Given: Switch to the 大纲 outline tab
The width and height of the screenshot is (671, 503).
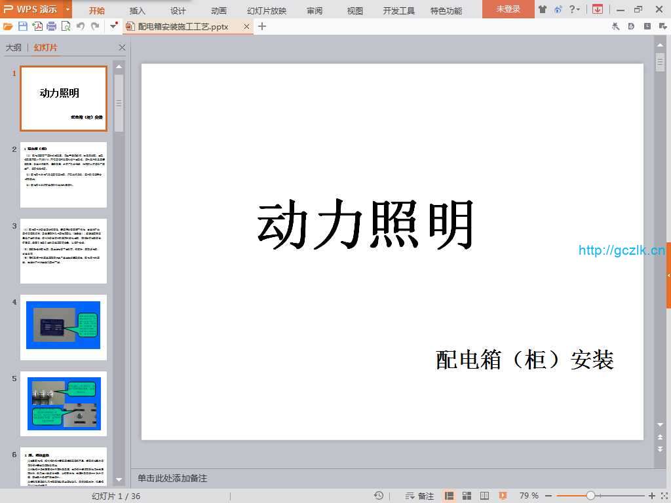Looking at the screenshot, I should tap(14, 48).
